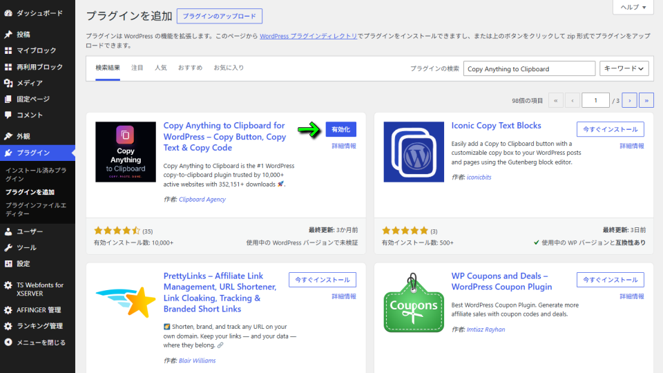Screen dimensions: 663x373
Task: Click the 最終更新: 3日前 text
Action: (624, 230)
